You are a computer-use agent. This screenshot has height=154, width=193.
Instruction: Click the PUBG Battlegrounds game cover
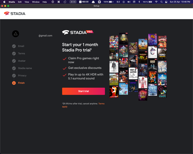(x=143, y=44)
